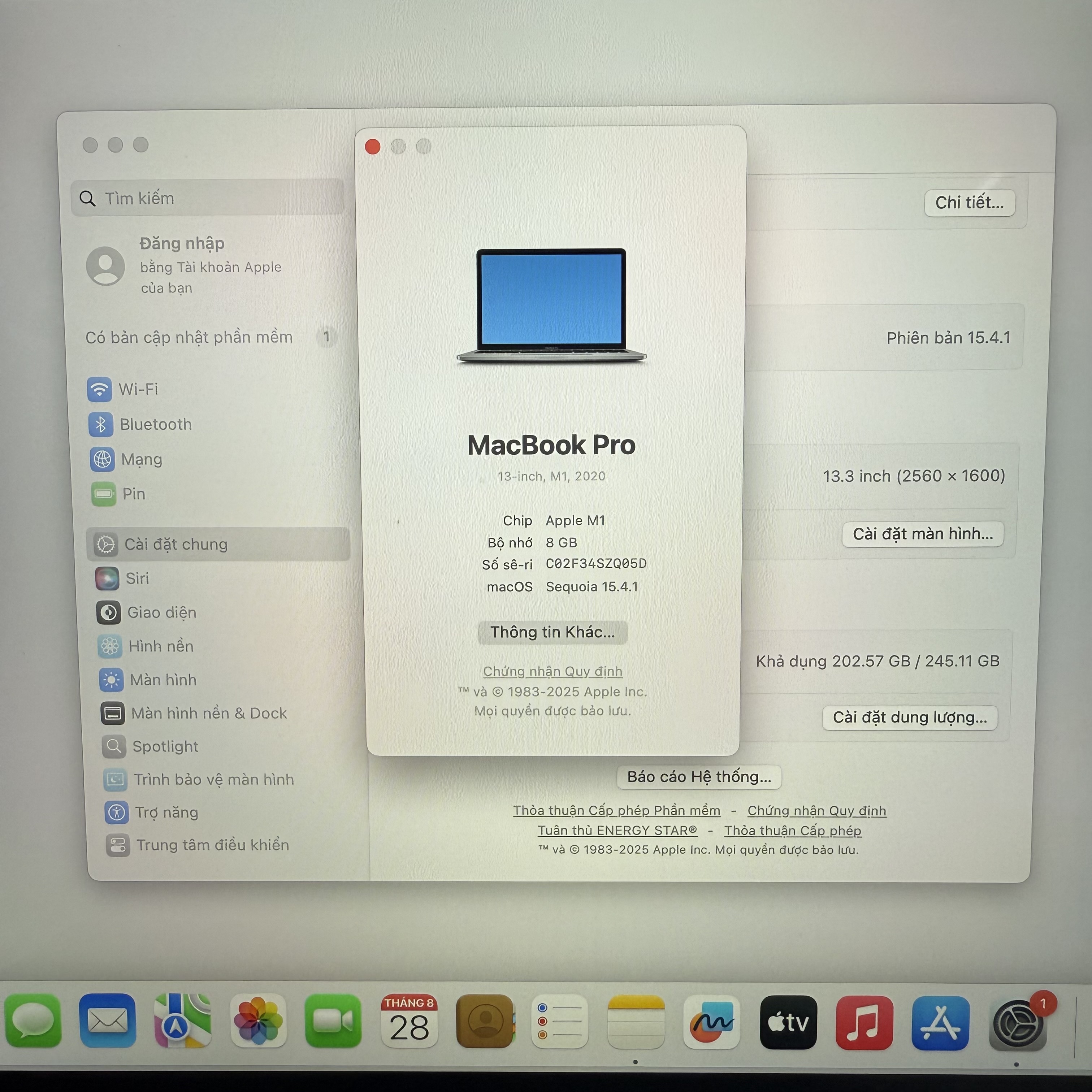This screenshot has width=1092, height=1092.
Task: Click serial number C02F34SZQ05D
Action: [596, 564]
